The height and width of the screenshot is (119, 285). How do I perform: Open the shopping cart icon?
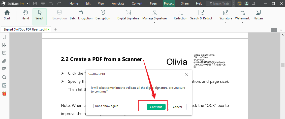(240, 4)
